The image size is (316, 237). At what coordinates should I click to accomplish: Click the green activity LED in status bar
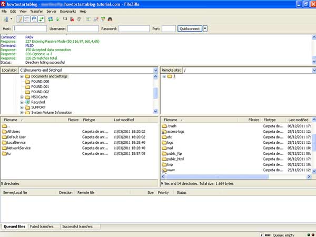click(x=309, y=235)
